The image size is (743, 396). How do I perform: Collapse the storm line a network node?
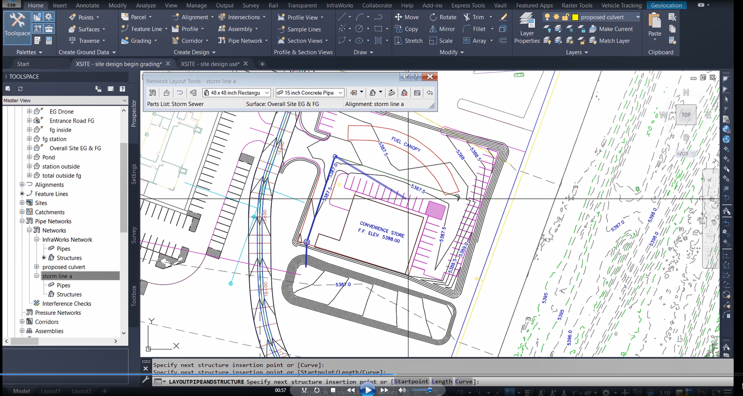[x=37, y=276]
